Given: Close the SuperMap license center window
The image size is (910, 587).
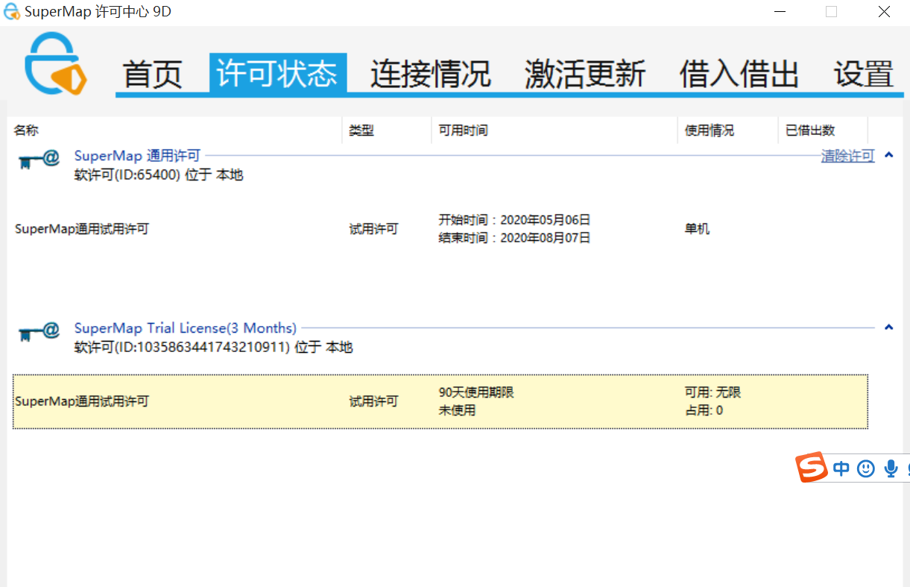Looking at the screenshot, I should tap(885, 12).
